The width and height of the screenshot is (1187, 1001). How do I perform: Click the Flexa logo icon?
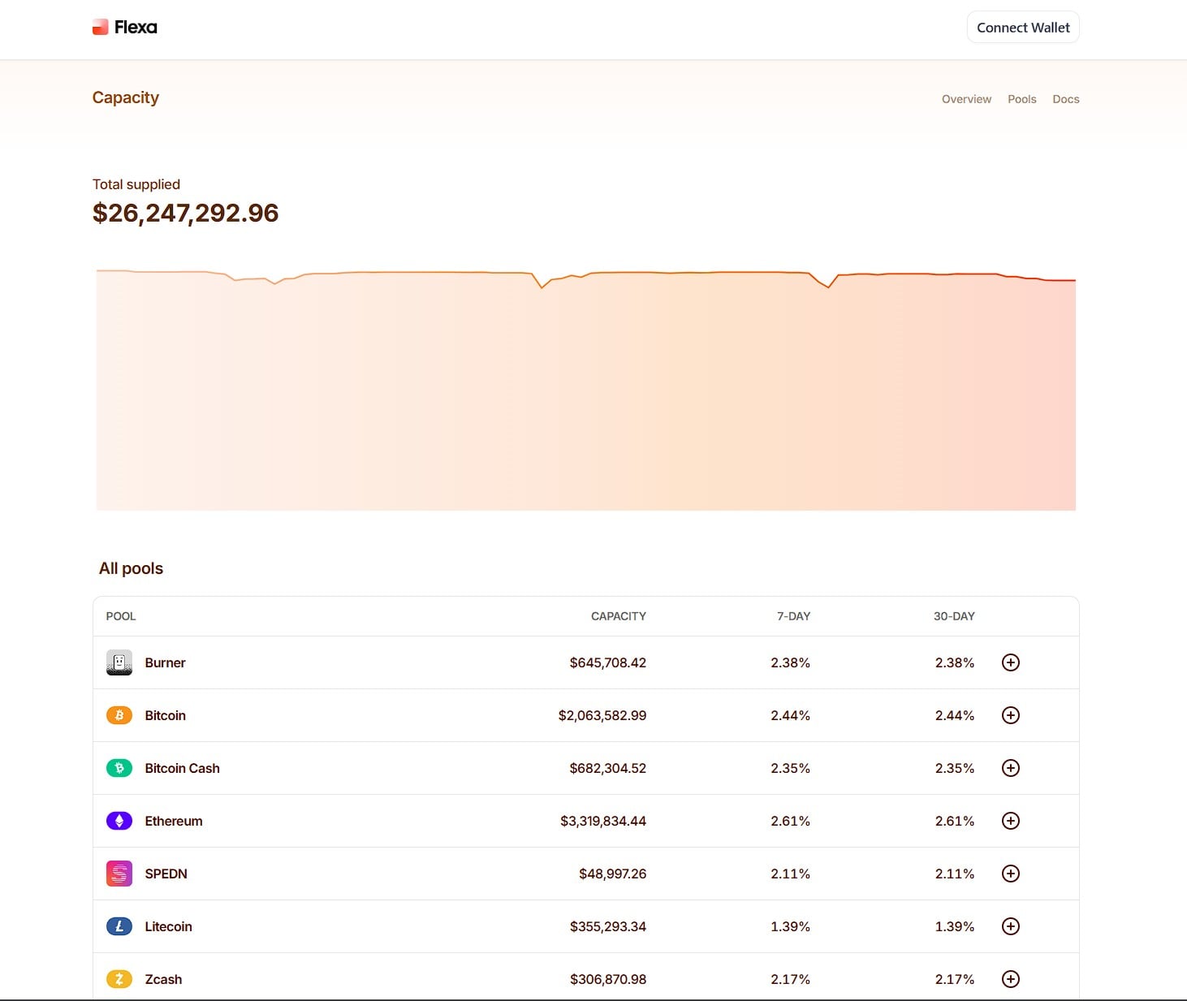pos(100,27)
